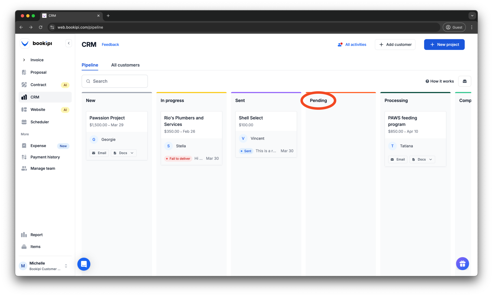Expand the browser tab search dropdown
The height and width of the screenshot is (296, 493).
[x=472, y=15]
